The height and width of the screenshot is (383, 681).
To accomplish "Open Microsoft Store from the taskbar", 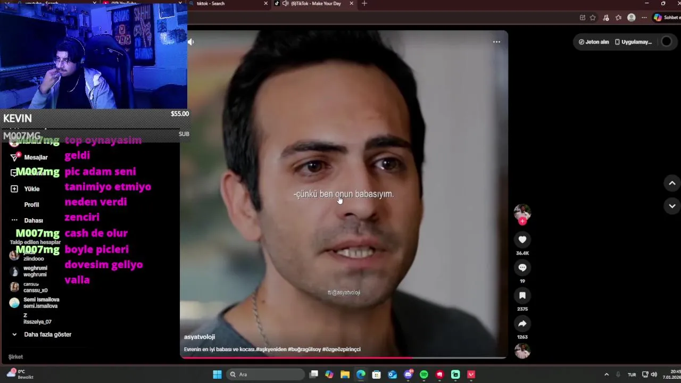I will click(376, 374).
